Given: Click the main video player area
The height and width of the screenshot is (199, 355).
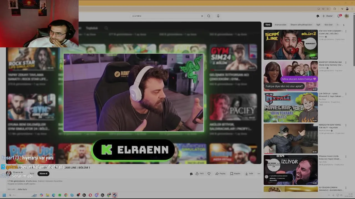Looking at the screenshot, I should (x=133, y=93).
